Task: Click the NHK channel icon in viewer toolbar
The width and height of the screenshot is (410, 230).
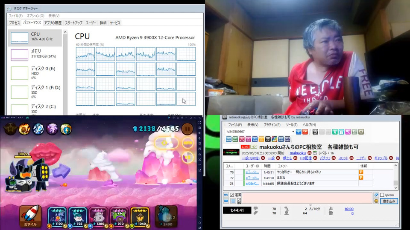Action: point(229,139)
